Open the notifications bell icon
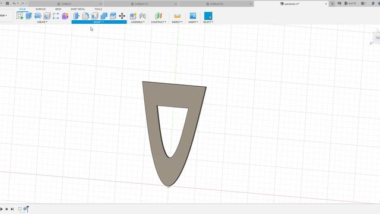Screen dimensions: 380x214 (373, 4)
